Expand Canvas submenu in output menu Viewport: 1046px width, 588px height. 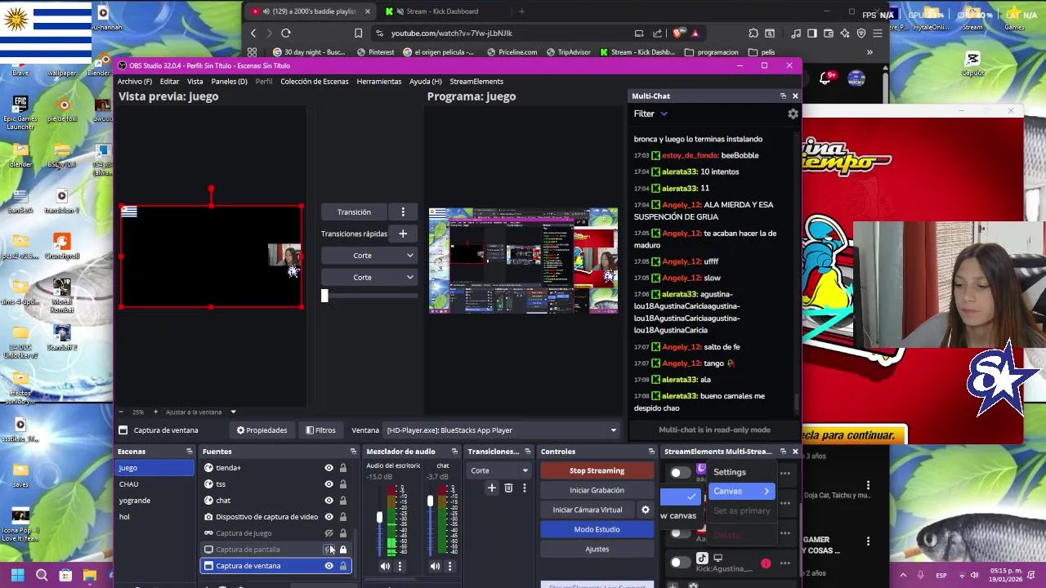[741, 491]
